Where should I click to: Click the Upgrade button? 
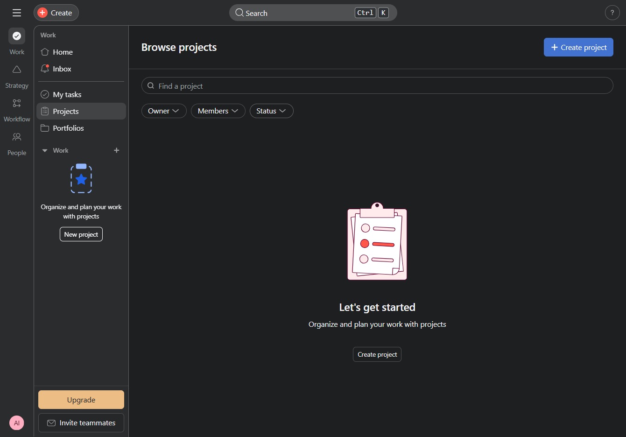coord(81,400)
